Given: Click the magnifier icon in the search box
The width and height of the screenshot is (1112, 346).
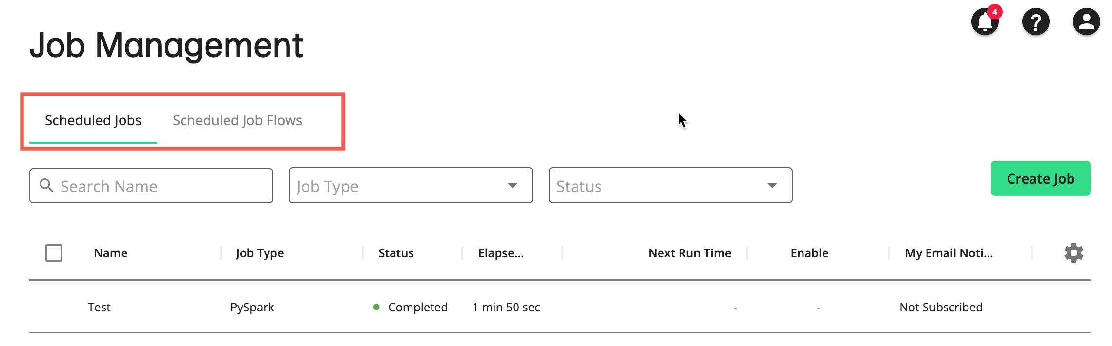Looking at the screenshot, I should [46, 185].
